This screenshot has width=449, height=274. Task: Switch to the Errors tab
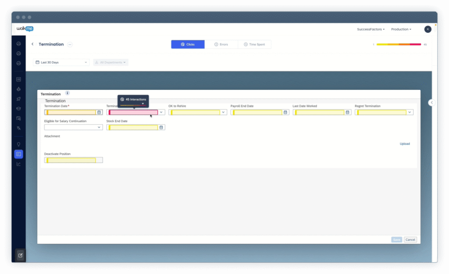221,44
